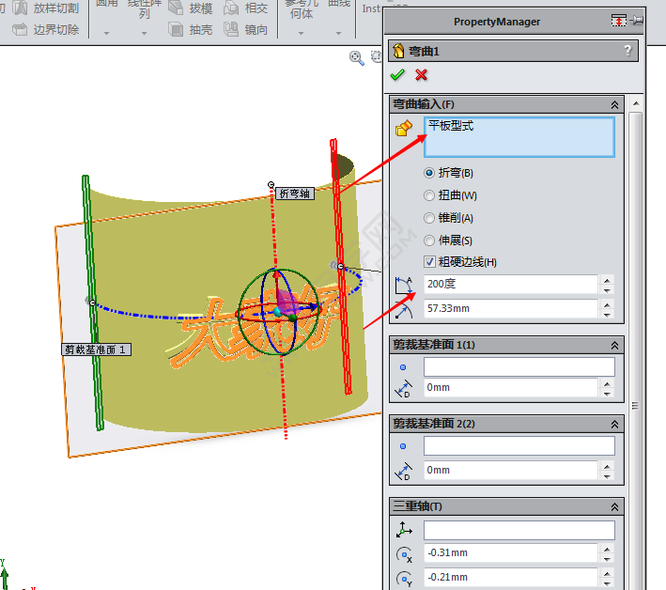Click the PropertyManager scrollbar up arrow
Image resolution: width=666 pixels, height=590 pixels.
click(x=636, y=104)
